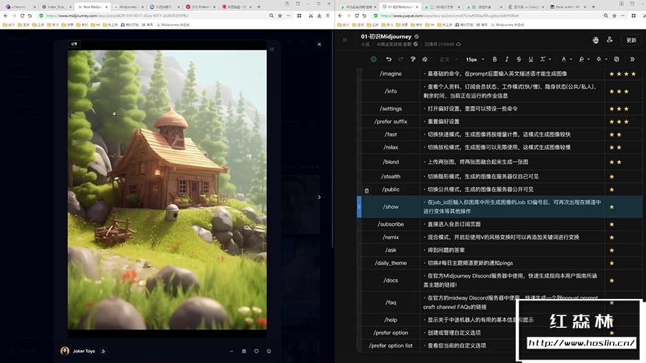Click the highlighter background color button

(x=581, y=59)
